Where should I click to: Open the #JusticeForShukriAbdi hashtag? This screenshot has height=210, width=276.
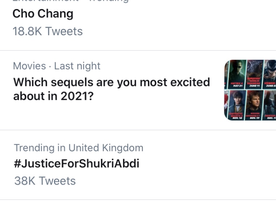pyautogui.click(x=77, y=164)
